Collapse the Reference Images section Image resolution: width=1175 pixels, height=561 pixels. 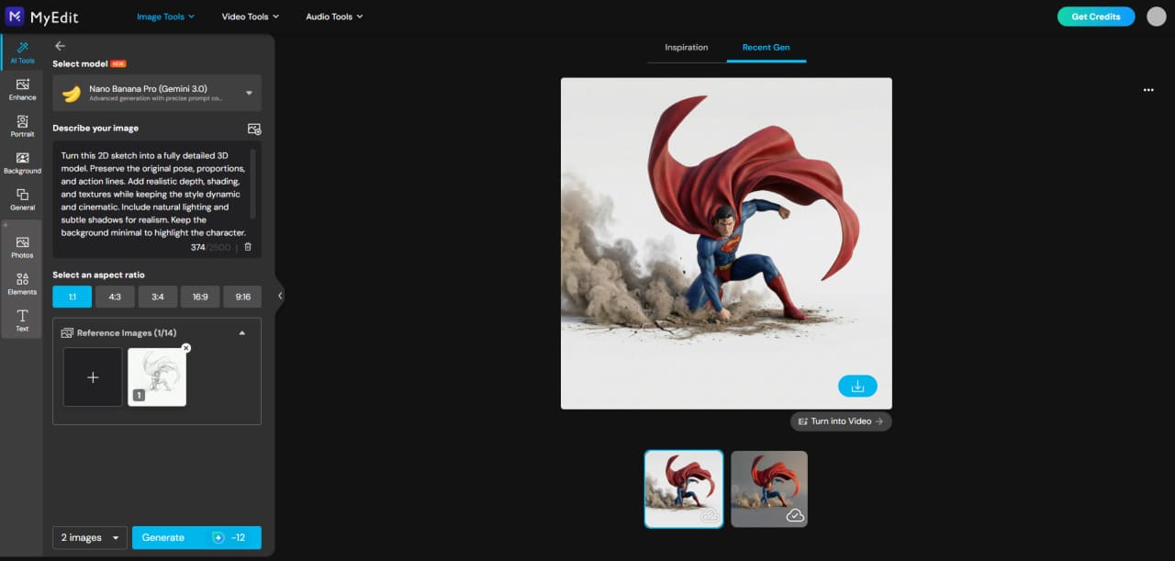242,332
